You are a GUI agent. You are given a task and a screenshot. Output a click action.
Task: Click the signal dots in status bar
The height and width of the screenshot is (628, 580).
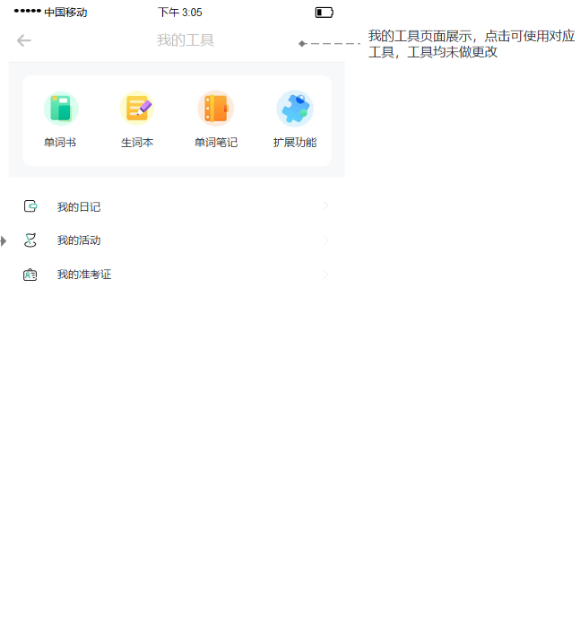coord(27,11)
